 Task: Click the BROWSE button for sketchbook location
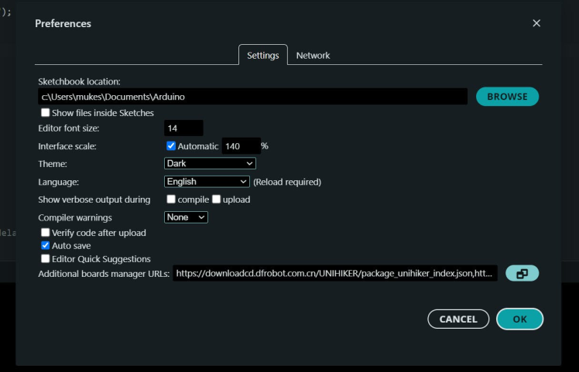(x=507, y=97)
